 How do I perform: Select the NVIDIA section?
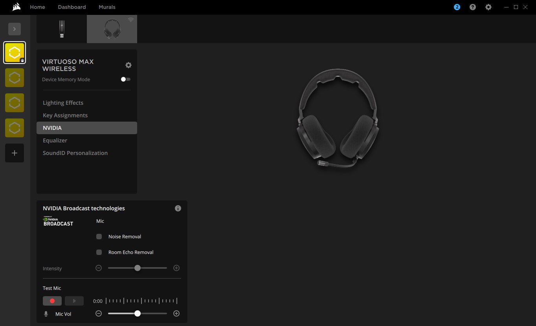[x=87, y=128]
